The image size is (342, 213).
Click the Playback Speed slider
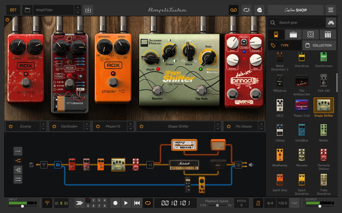pos(217,205)
